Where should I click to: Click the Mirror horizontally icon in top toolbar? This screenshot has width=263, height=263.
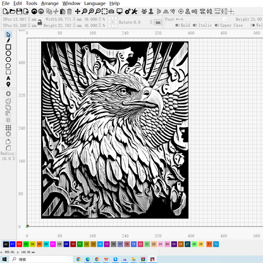[166, 11]
